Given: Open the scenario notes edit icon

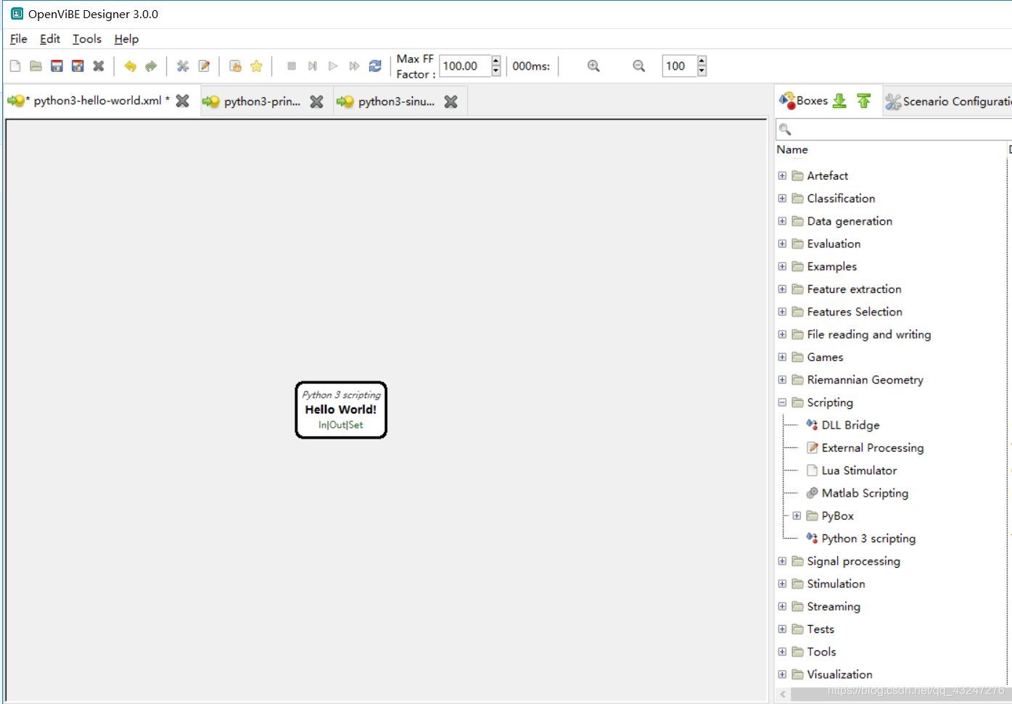Looking at the screenshot, I should [x=204, y=66].
